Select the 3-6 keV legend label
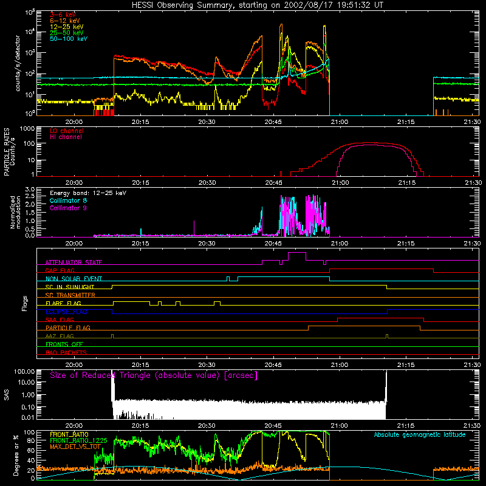This screenshot has width=486, height=486. click(63, 15)
